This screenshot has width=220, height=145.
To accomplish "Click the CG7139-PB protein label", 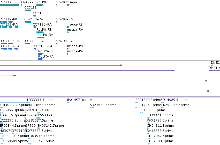I will [10, 41].
